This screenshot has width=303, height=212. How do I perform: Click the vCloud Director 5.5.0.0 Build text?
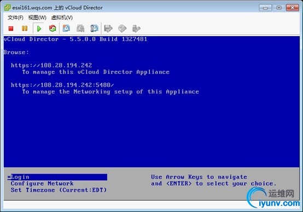tap(75, 39)
